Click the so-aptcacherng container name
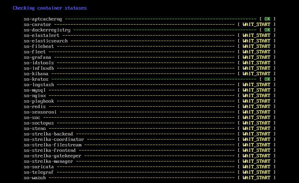 (43, 19)
